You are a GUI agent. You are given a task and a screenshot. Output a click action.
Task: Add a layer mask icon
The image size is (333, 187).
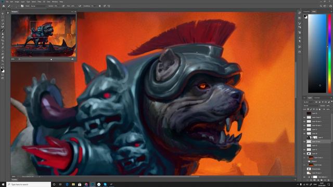pos(314,180)
